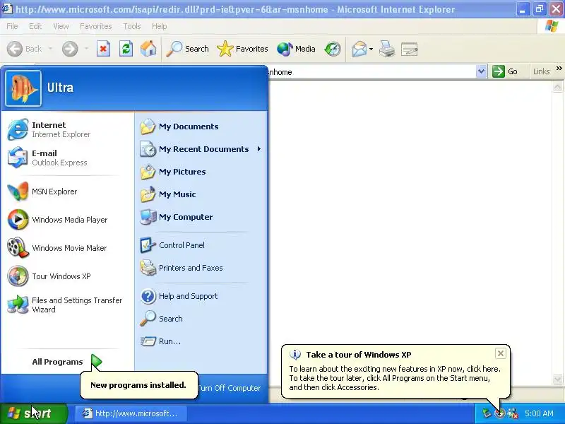Click the Forward arrow icon in toolbar
This screenshot has height=424, width=565.
tap(70, 49)
